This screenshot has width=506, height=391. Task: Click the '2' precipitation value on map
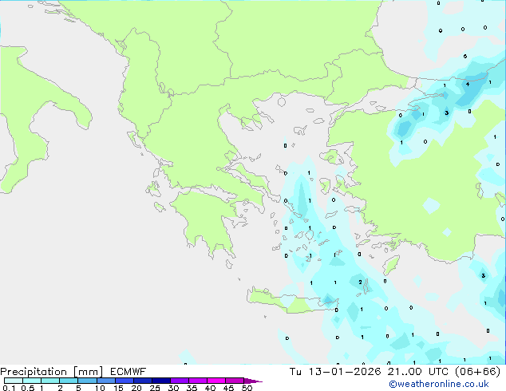coord(360,282)
